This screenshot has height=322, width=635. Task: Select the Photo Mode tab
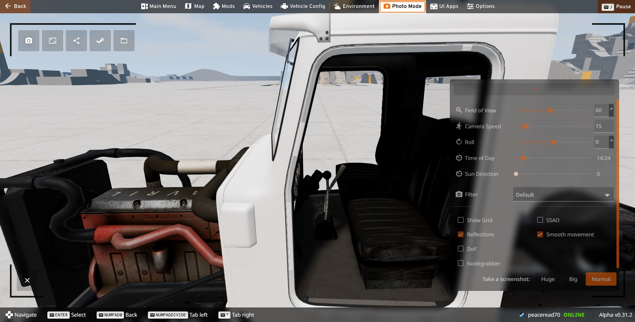click(x=402, y=6)
